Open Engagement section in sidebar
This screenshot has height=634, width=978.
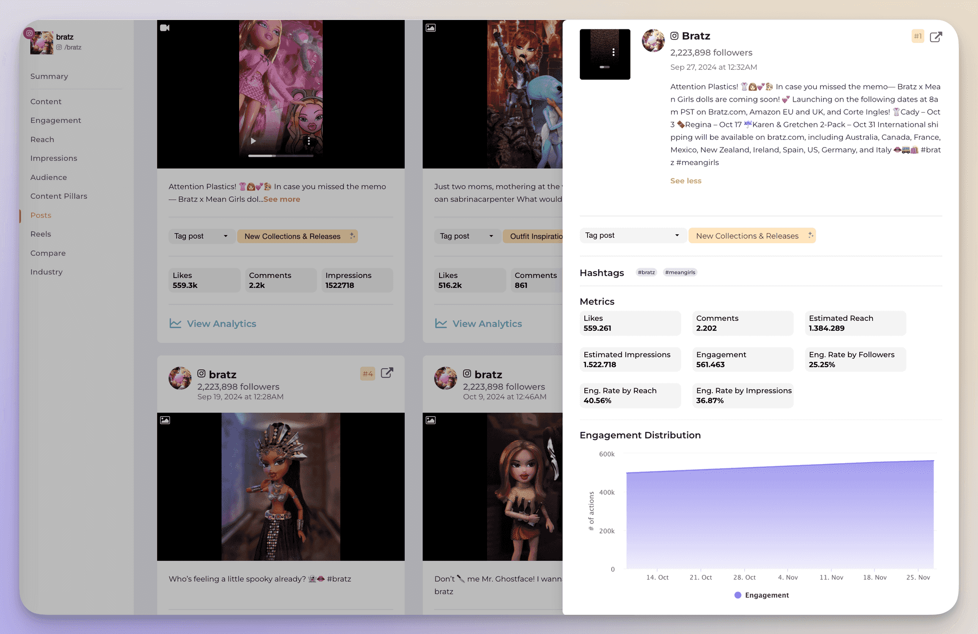55,120
